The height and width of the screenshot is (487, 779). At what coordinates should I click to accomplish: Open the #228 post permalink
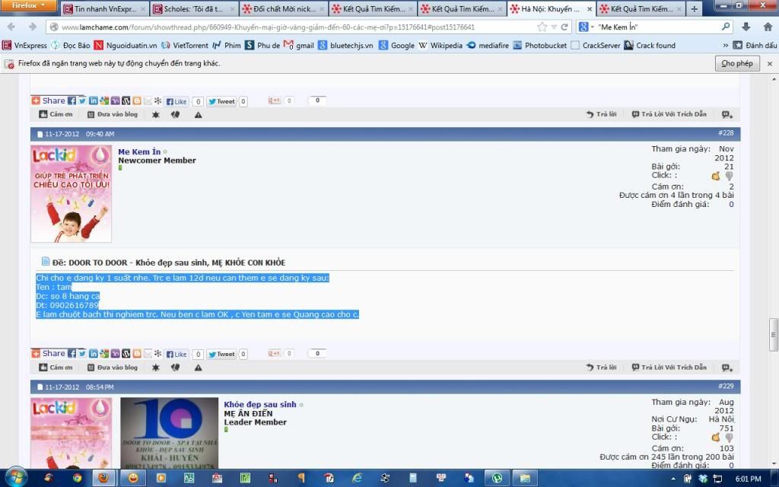pos(726,133)
